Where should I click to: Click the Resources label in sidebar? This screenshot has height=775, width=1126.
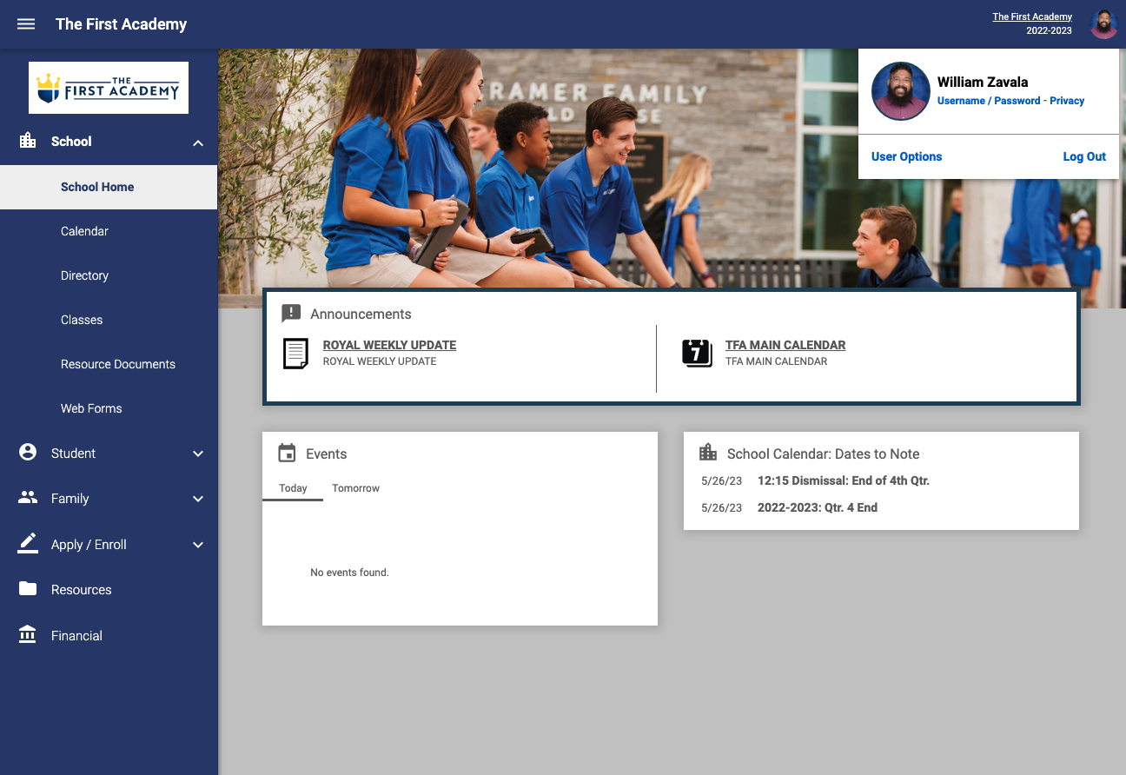click(82, 590)
